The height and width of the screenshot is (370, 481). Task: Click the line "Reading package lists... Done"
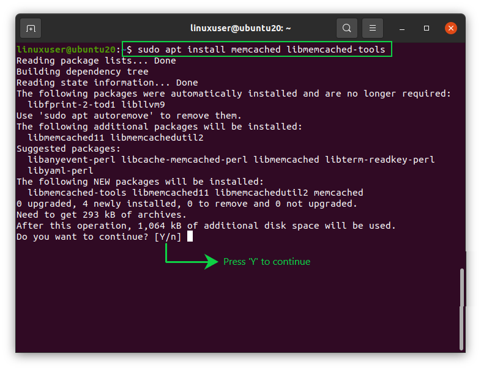[x=96, y=61]
